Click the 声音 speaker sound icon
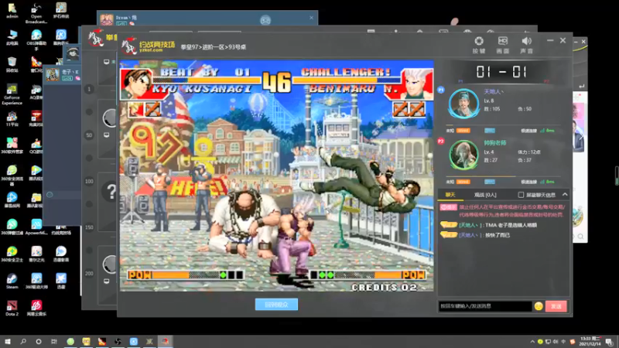619x348 pixels. [x=526, y=45]
